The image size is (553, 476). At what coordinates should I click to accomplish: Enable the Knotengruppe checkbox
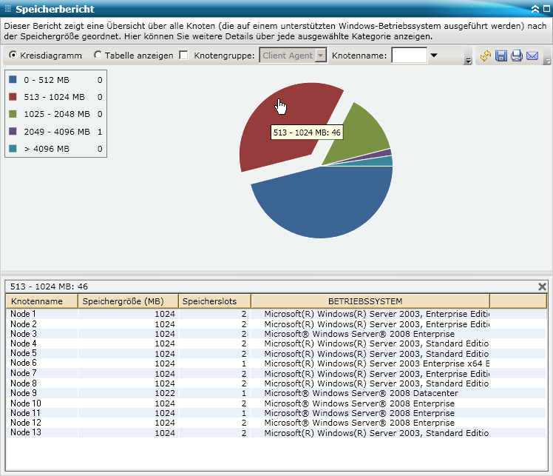[x=183, y=56]
